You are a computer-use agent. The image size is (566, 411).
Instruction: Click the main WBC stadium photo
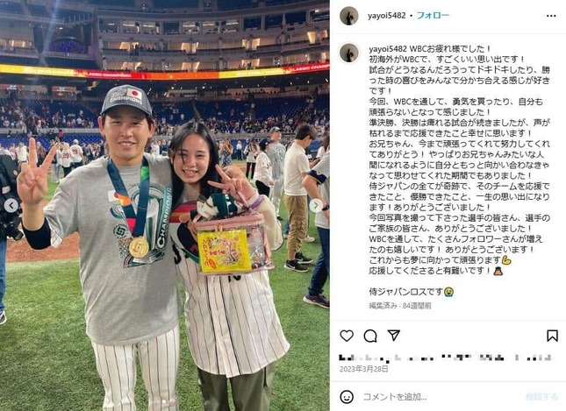pyautogui.click(x=165, y=205)
